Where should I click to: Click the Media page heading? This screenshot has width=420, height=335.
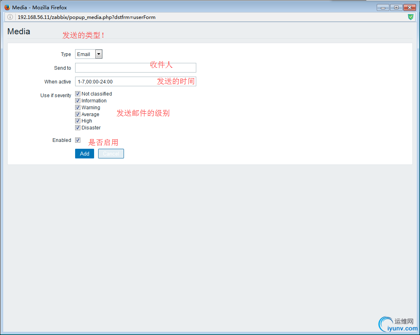(19, 31)
